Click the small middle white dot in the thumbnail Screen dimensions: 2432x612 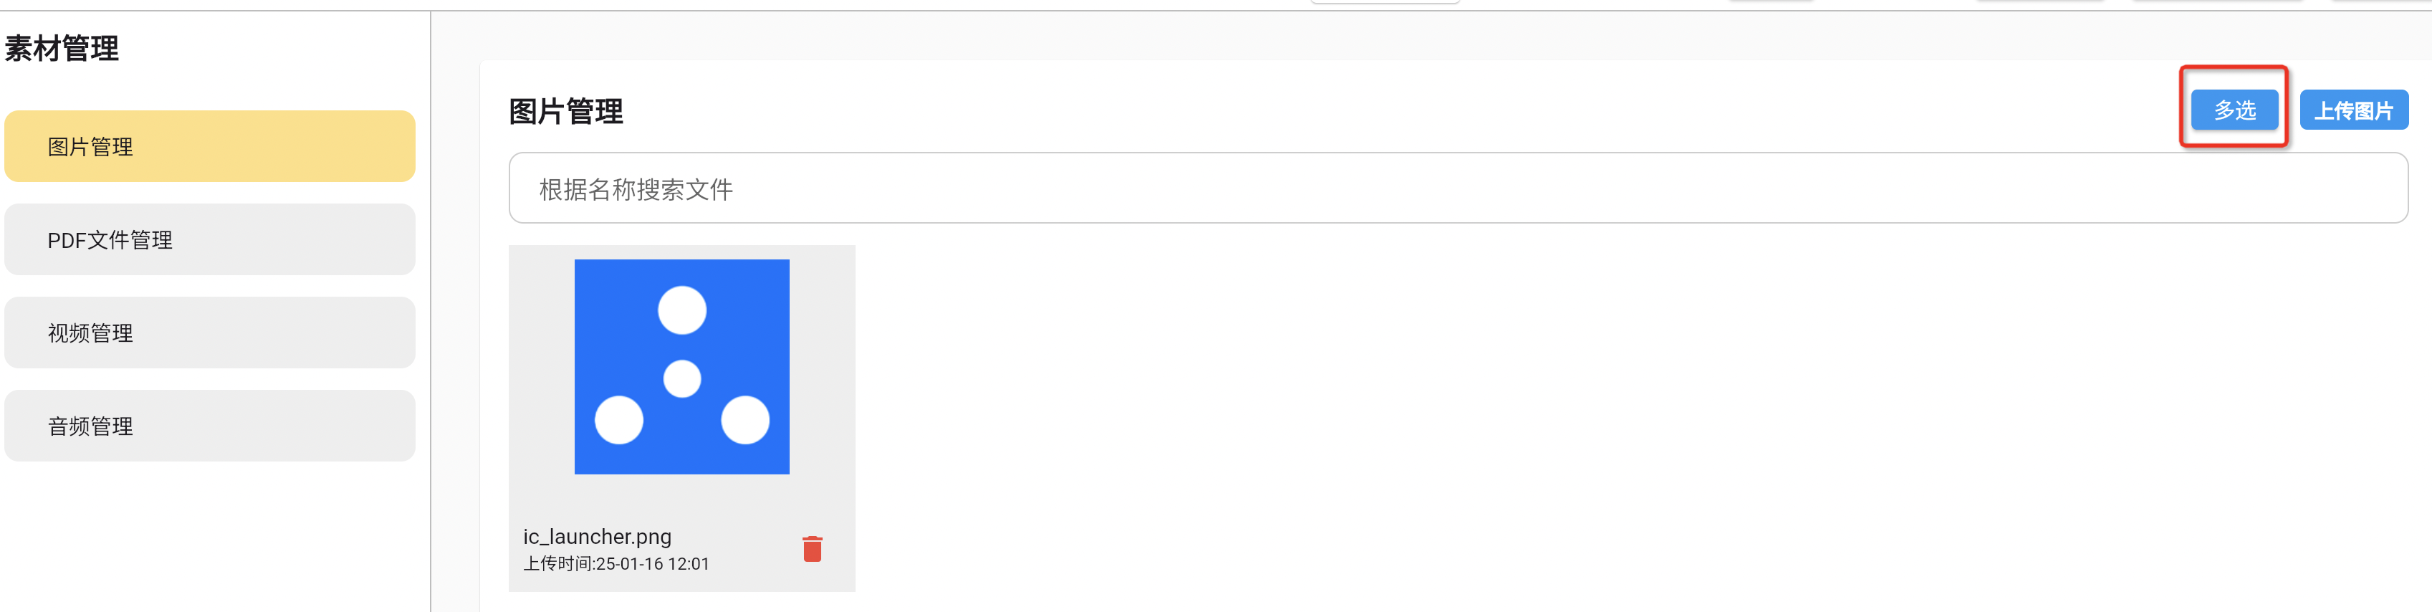pos(681,378)
